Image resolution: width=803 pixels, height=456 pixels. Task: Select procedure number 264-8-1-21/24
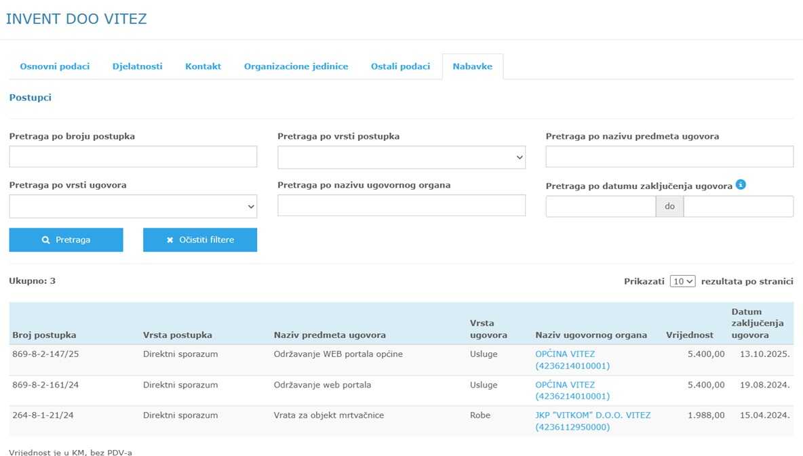43,415
